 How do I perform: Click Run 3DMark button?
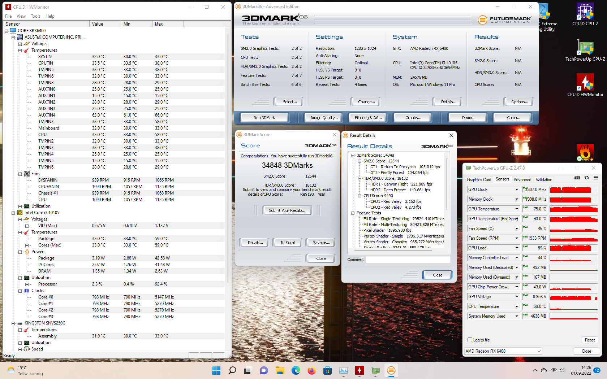(264, 118)
